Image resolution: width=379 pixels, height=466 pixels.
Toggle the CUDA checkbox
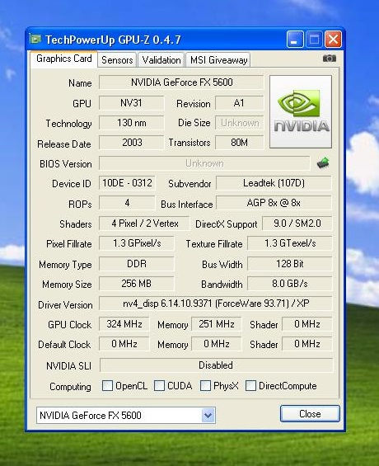click(x=159, y=386)
